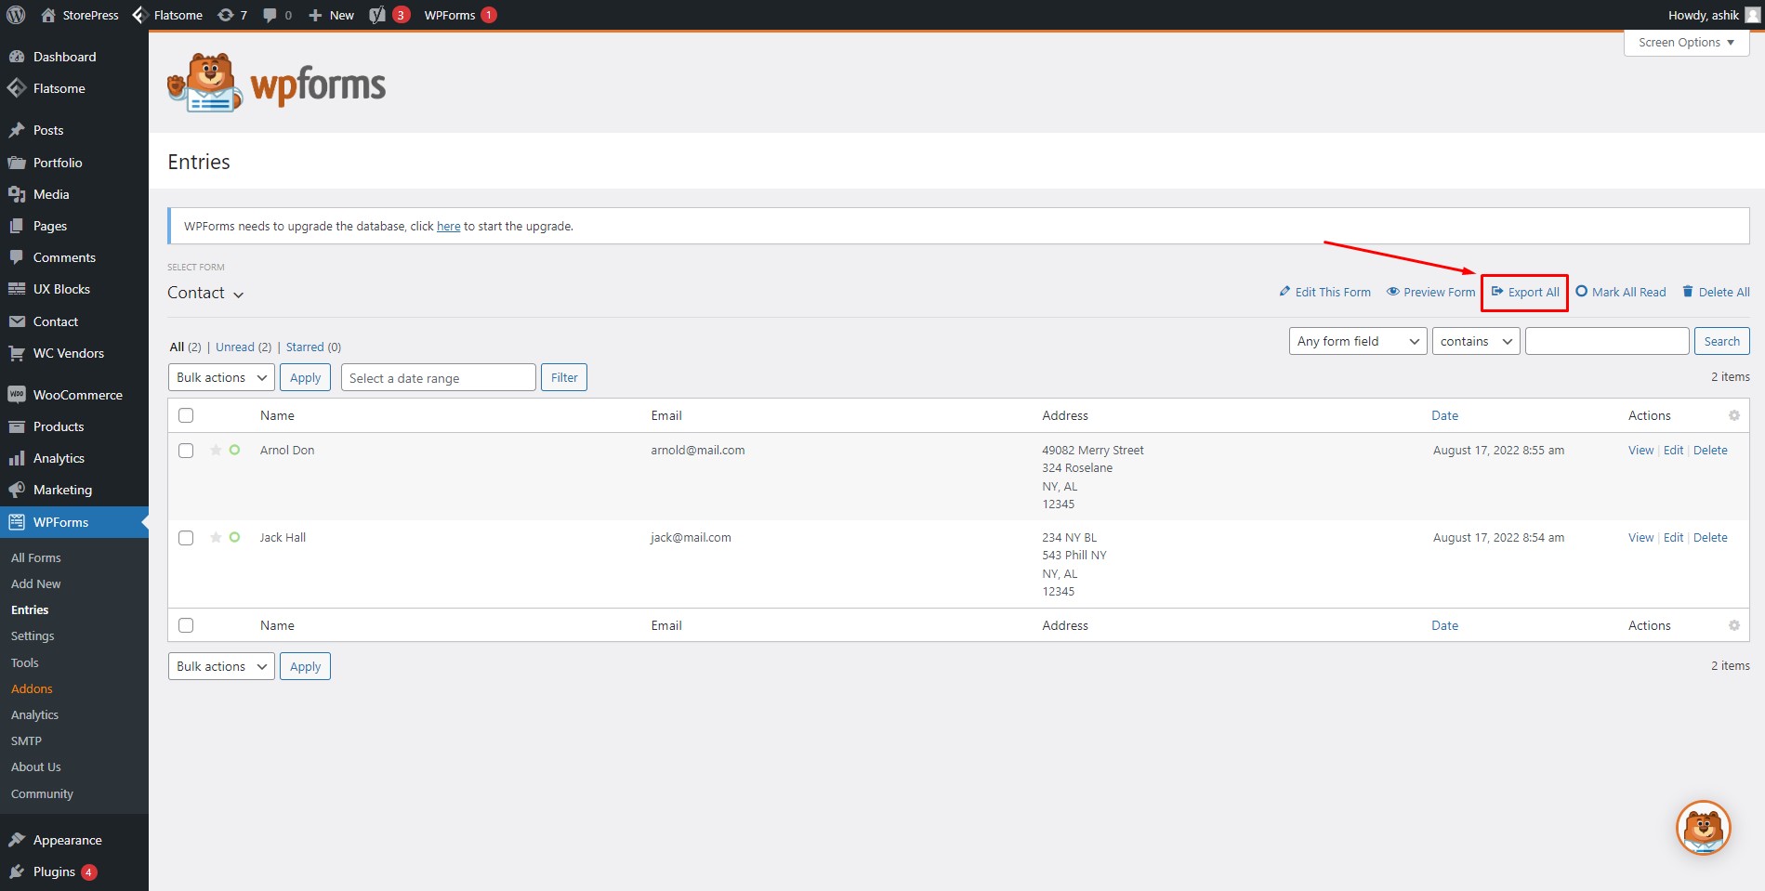Expand Screen Options dropdown

[x=1686, y=43]
